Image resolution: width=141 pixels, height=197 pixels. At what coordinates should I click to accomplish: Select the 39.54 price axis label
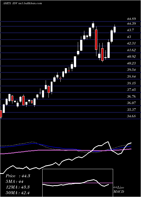tap(131, 70)
